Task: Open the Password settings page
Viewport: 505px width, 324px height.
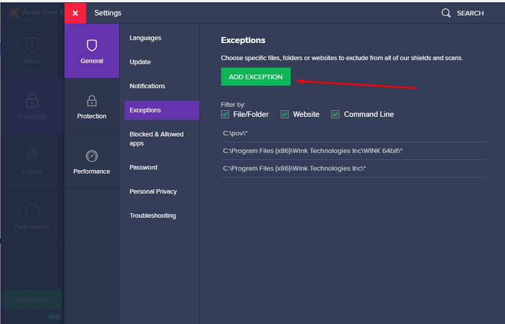Action: pos(144,167)
